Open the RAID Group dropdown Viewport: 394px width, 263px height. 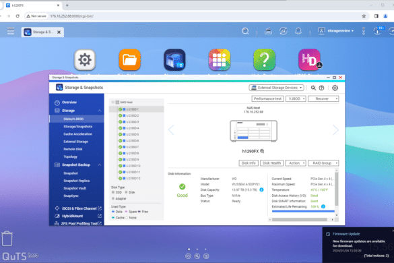tap(323, 163)
